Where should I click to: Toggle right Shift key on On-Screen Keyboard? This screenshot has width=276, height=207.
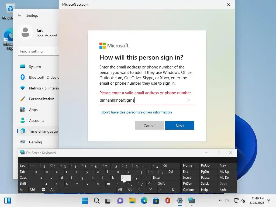click(x=168, y=184)
